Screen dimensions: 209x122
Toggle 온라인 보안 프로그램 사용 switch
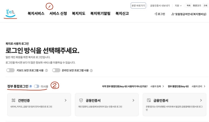(56, 70)
